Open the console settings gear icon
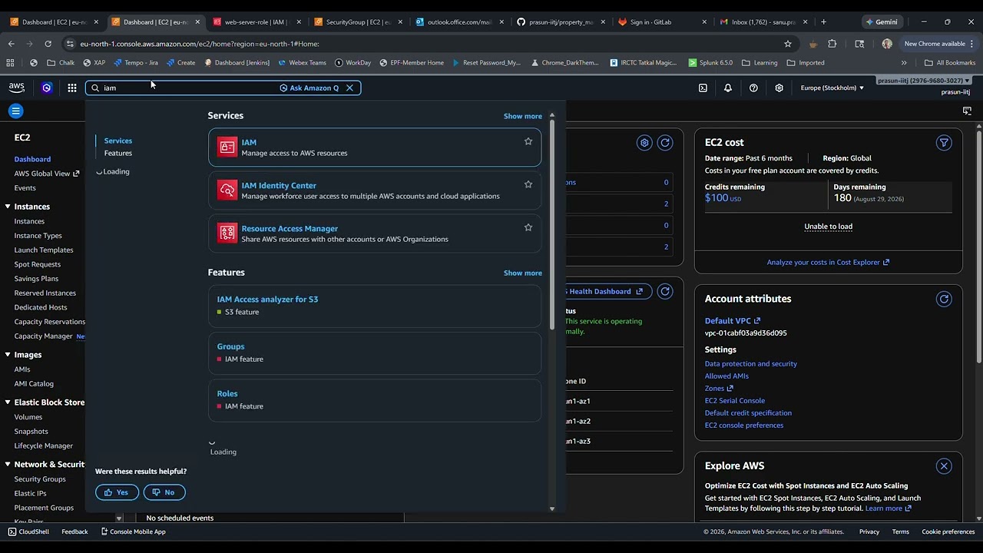 coord(779,88)
